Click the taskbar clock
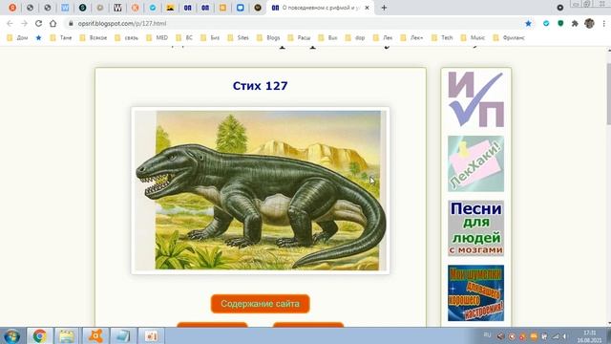This screenshot has width=611, height=344. pyautogui.click(x=590, y=336)
